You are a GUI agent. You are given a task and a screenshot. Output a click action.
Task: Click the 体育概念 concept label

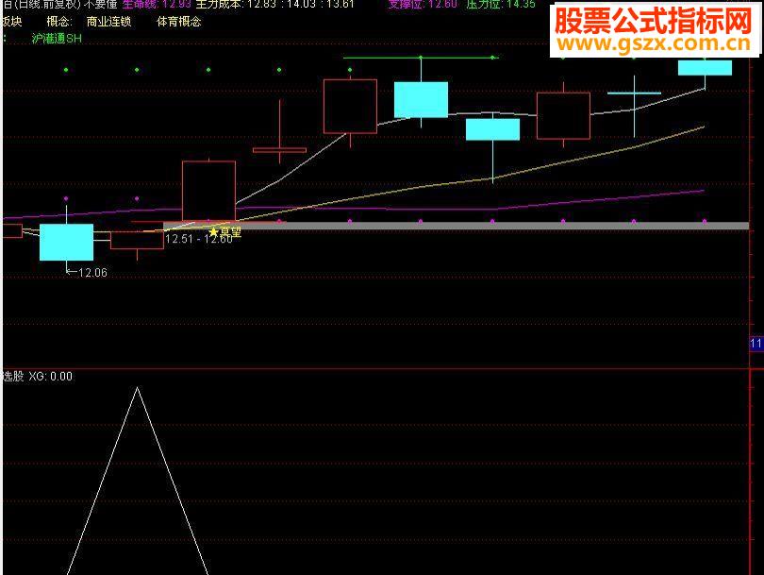pyautogui.click(x=178, y=22)
